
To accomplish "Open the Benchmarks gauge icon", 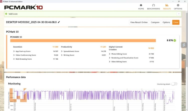I will 154,5.
